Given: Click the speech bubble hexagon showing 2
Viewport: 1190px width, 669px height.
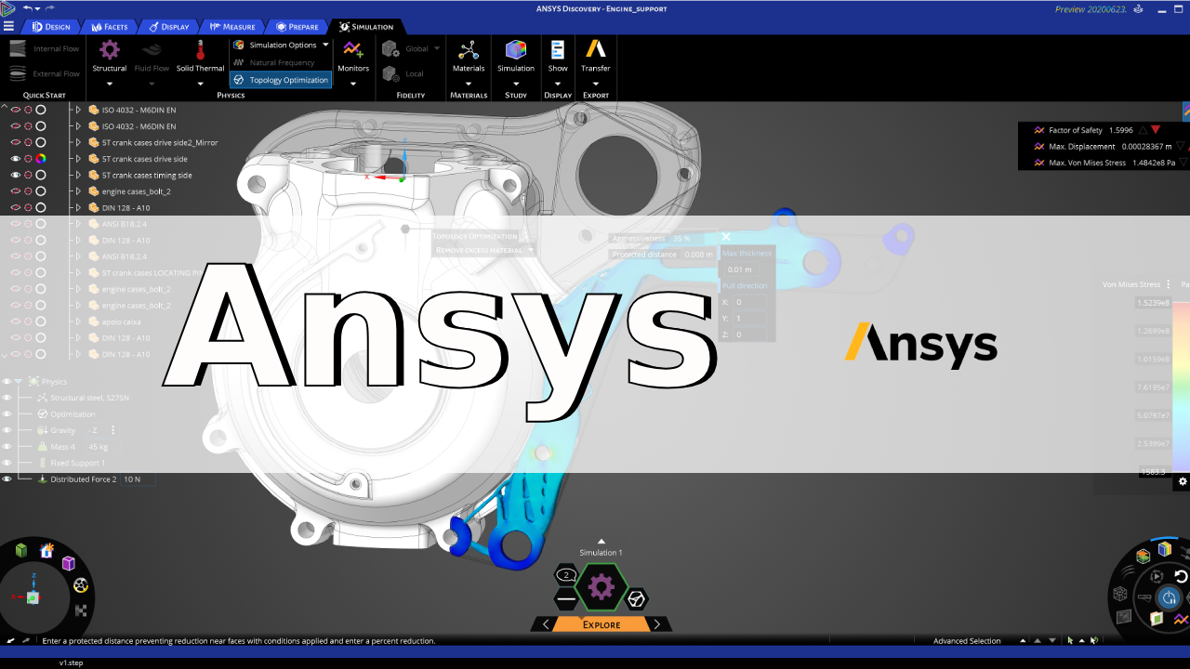Looking at the screenshot, I should point(566,575).
